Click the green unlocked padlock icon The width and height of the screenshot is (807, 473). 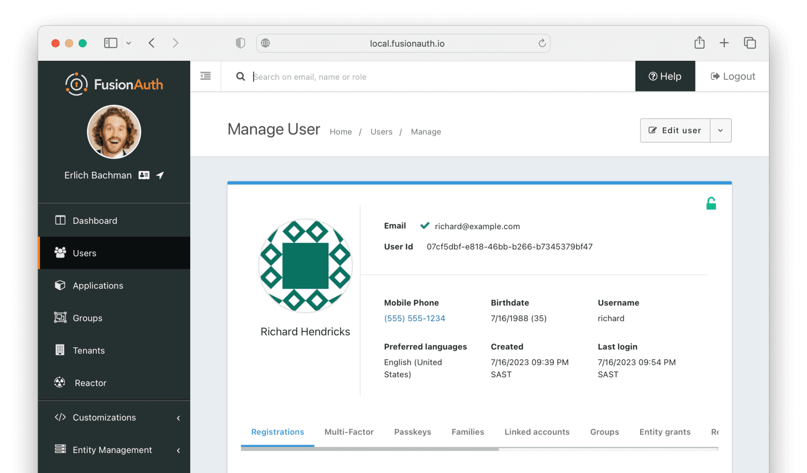[711, 203]
